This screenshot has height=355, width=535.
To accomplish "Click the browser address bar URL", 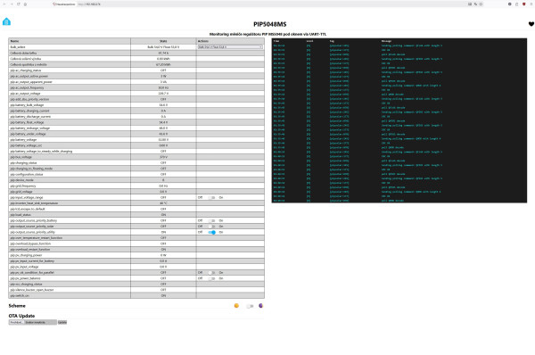I will pos(89,4).
